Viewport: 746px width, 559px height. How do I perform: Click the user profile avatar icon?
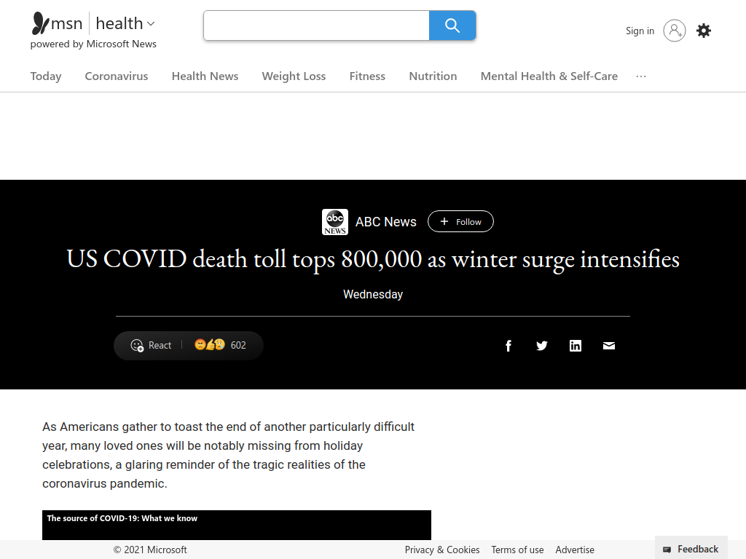(674, 31)
